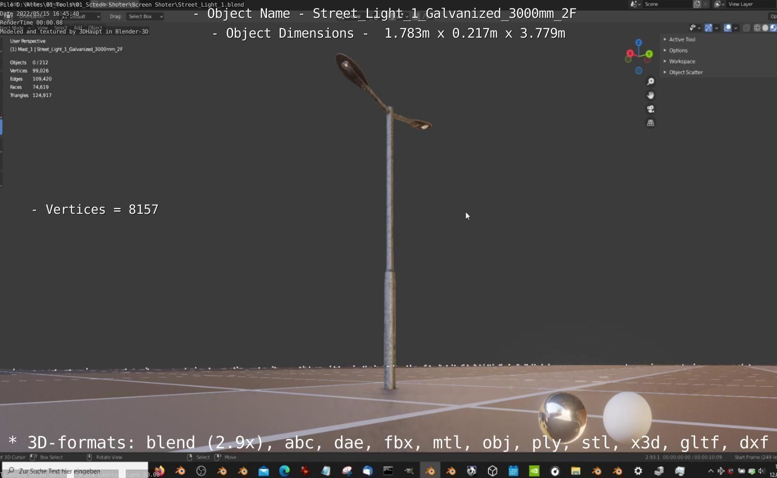Screen dimensions: 777x478
Task: Toggle Show Gizmo button in viewport header
Action: pyautogui.click(x=708, y=28)
